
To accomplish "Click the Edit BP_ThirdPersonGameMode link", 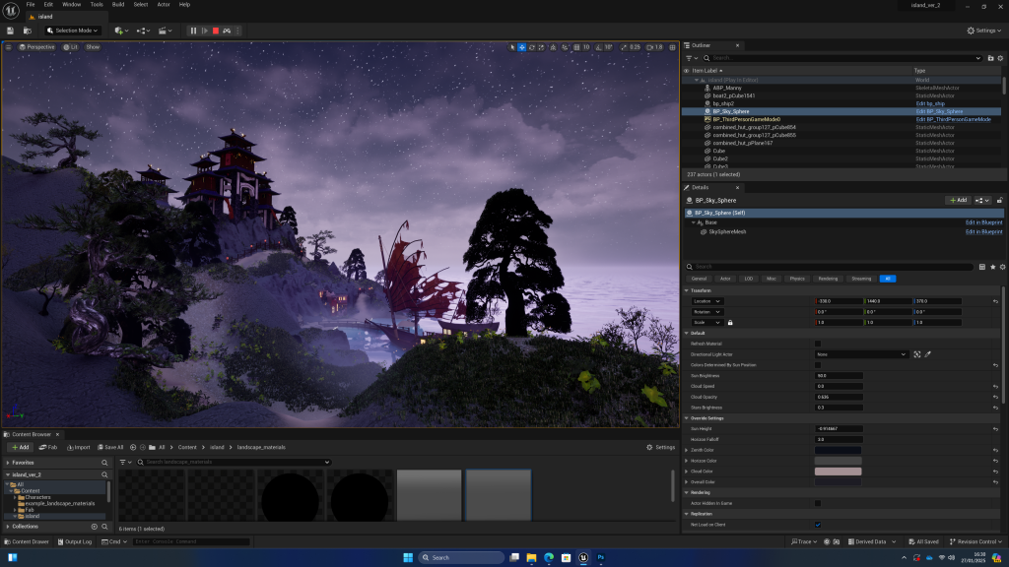I will (x=953, y=119).
